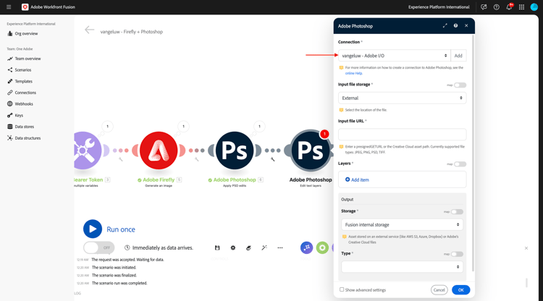Click the Run once play button
Screen dimensions: 543x301
(93, 229)
